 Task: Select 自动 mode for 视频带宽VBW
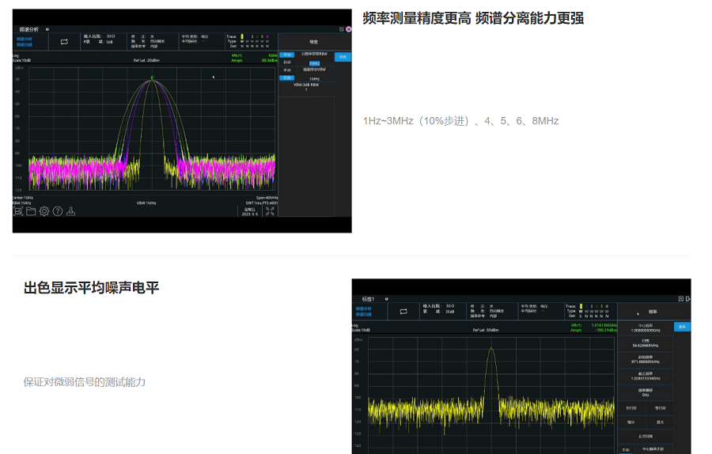point(288,78)
